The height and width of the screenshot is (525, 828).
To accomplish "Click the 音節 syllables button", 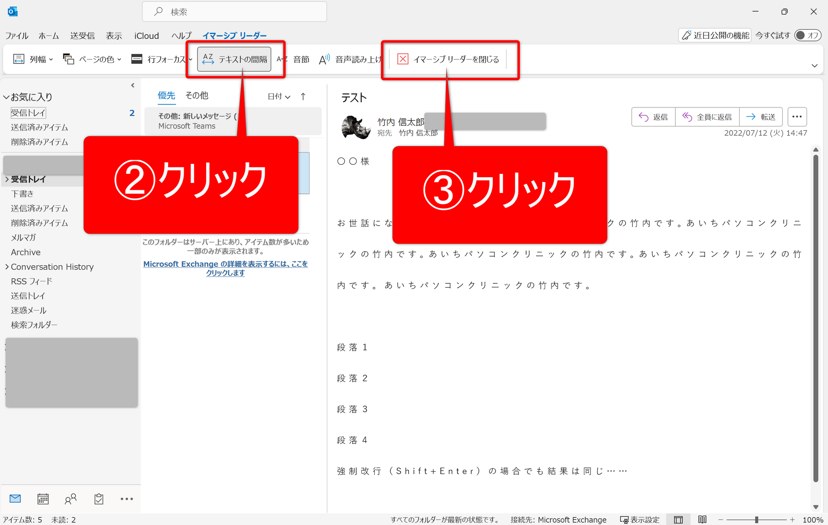I will click(301, 59).
